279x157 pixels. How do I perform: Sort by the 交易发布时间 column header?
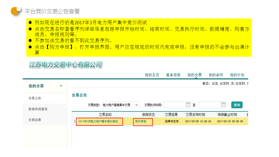[x=195, y=115]
